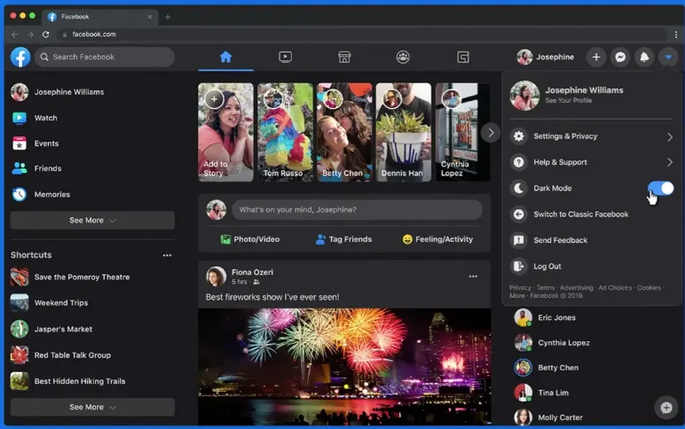Click the Add to Story card
Screen dimensions: 685x429
click(226, 132)
